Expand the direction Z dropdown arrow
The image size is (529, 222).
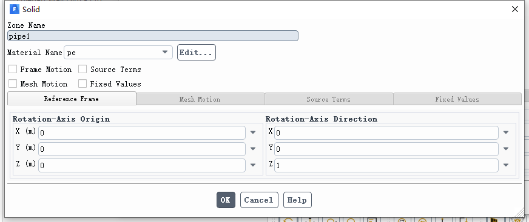click(506, 165)
